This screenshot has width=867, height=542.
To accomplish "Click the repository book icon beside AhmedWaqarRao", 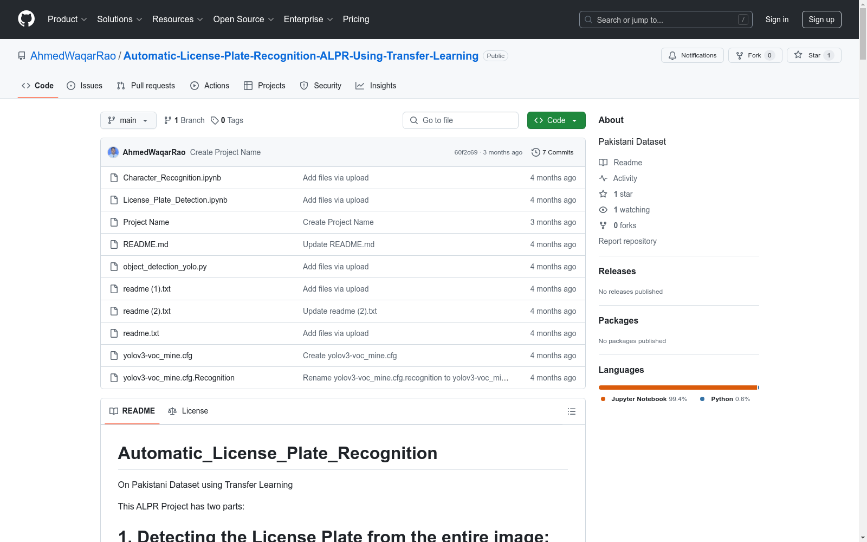I will pyautogui.click(x=22, y=56).
